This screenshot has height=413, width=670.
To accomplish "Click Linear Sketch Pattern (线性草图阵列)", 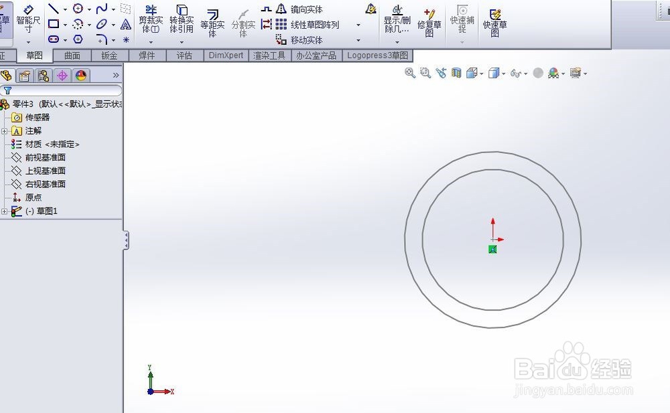I will (308, 24).
